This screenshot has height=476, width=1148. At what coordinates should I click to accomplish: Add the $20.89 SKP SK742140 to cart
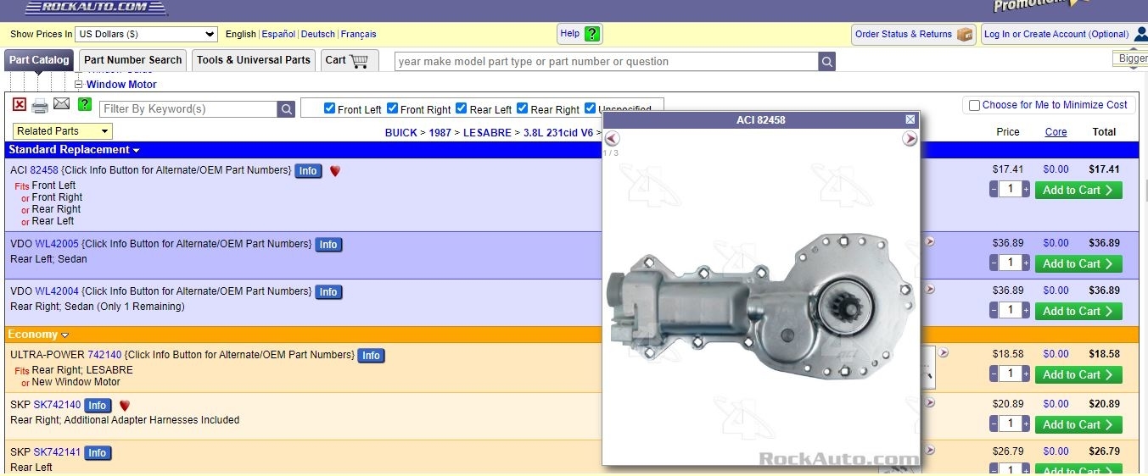point(1078,424)
